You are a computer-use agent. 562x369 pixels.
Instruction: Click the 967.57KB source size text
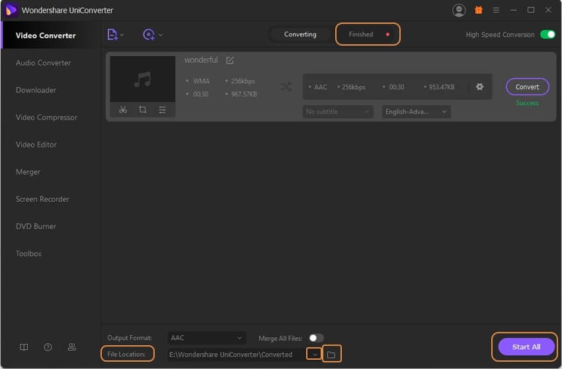[244, 94]
